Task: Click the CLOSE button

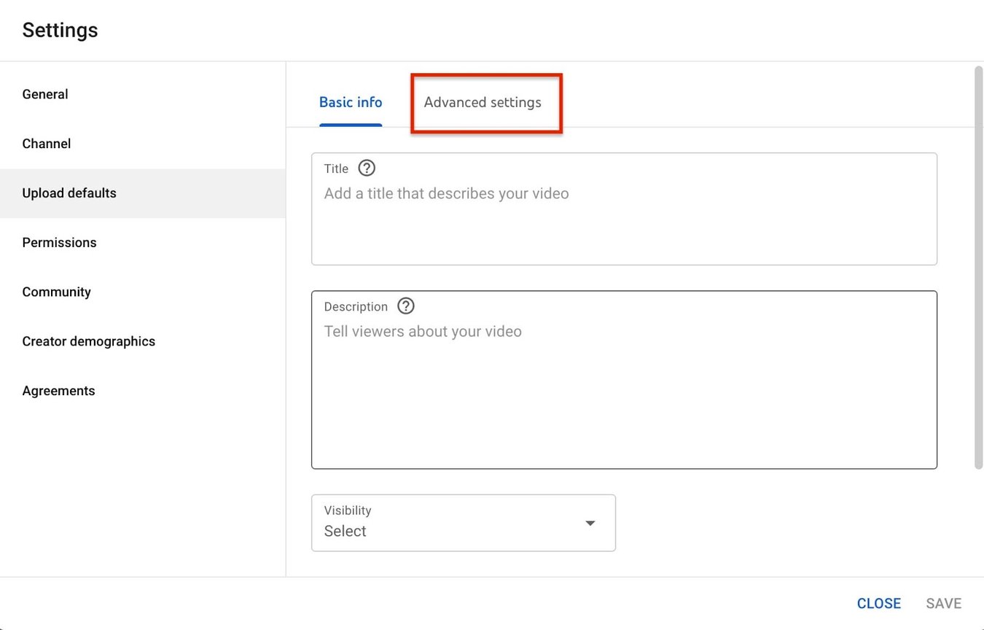Action: (878, 603)
